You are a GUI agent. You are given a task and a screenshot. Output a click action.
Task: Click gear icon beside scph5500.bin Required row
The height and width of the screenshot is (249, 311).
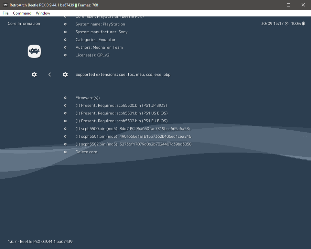(x=65, y=105)
